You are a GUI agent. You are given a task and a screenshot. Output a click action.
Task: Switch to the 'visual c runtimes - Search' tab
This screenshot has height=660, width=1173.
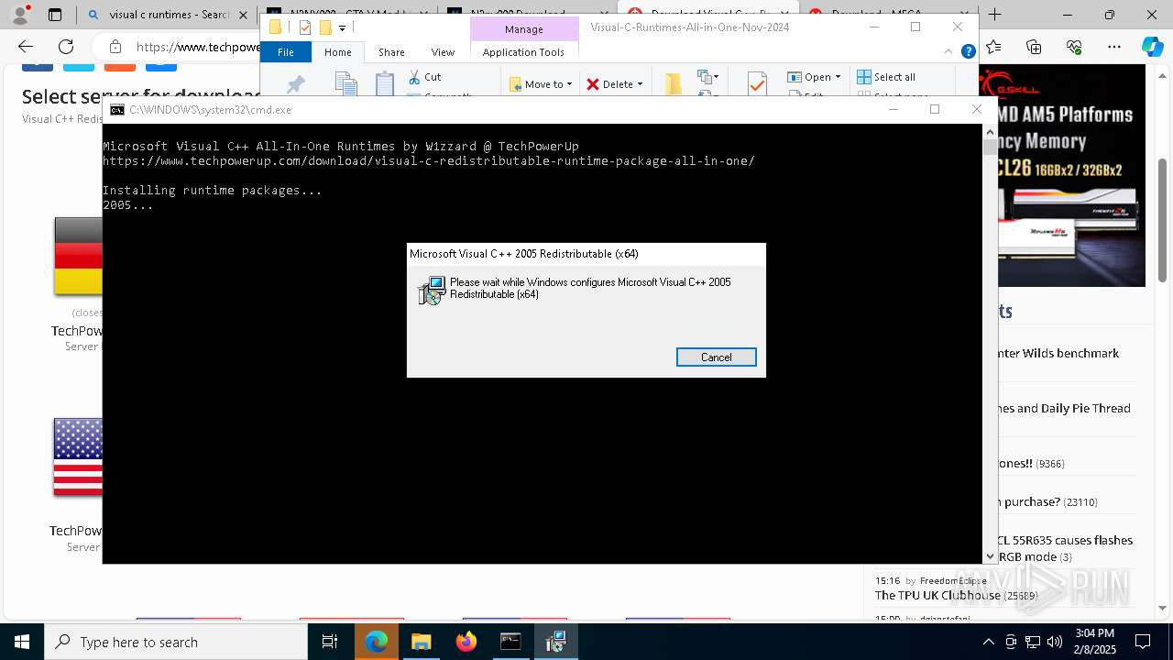(159, 15)
